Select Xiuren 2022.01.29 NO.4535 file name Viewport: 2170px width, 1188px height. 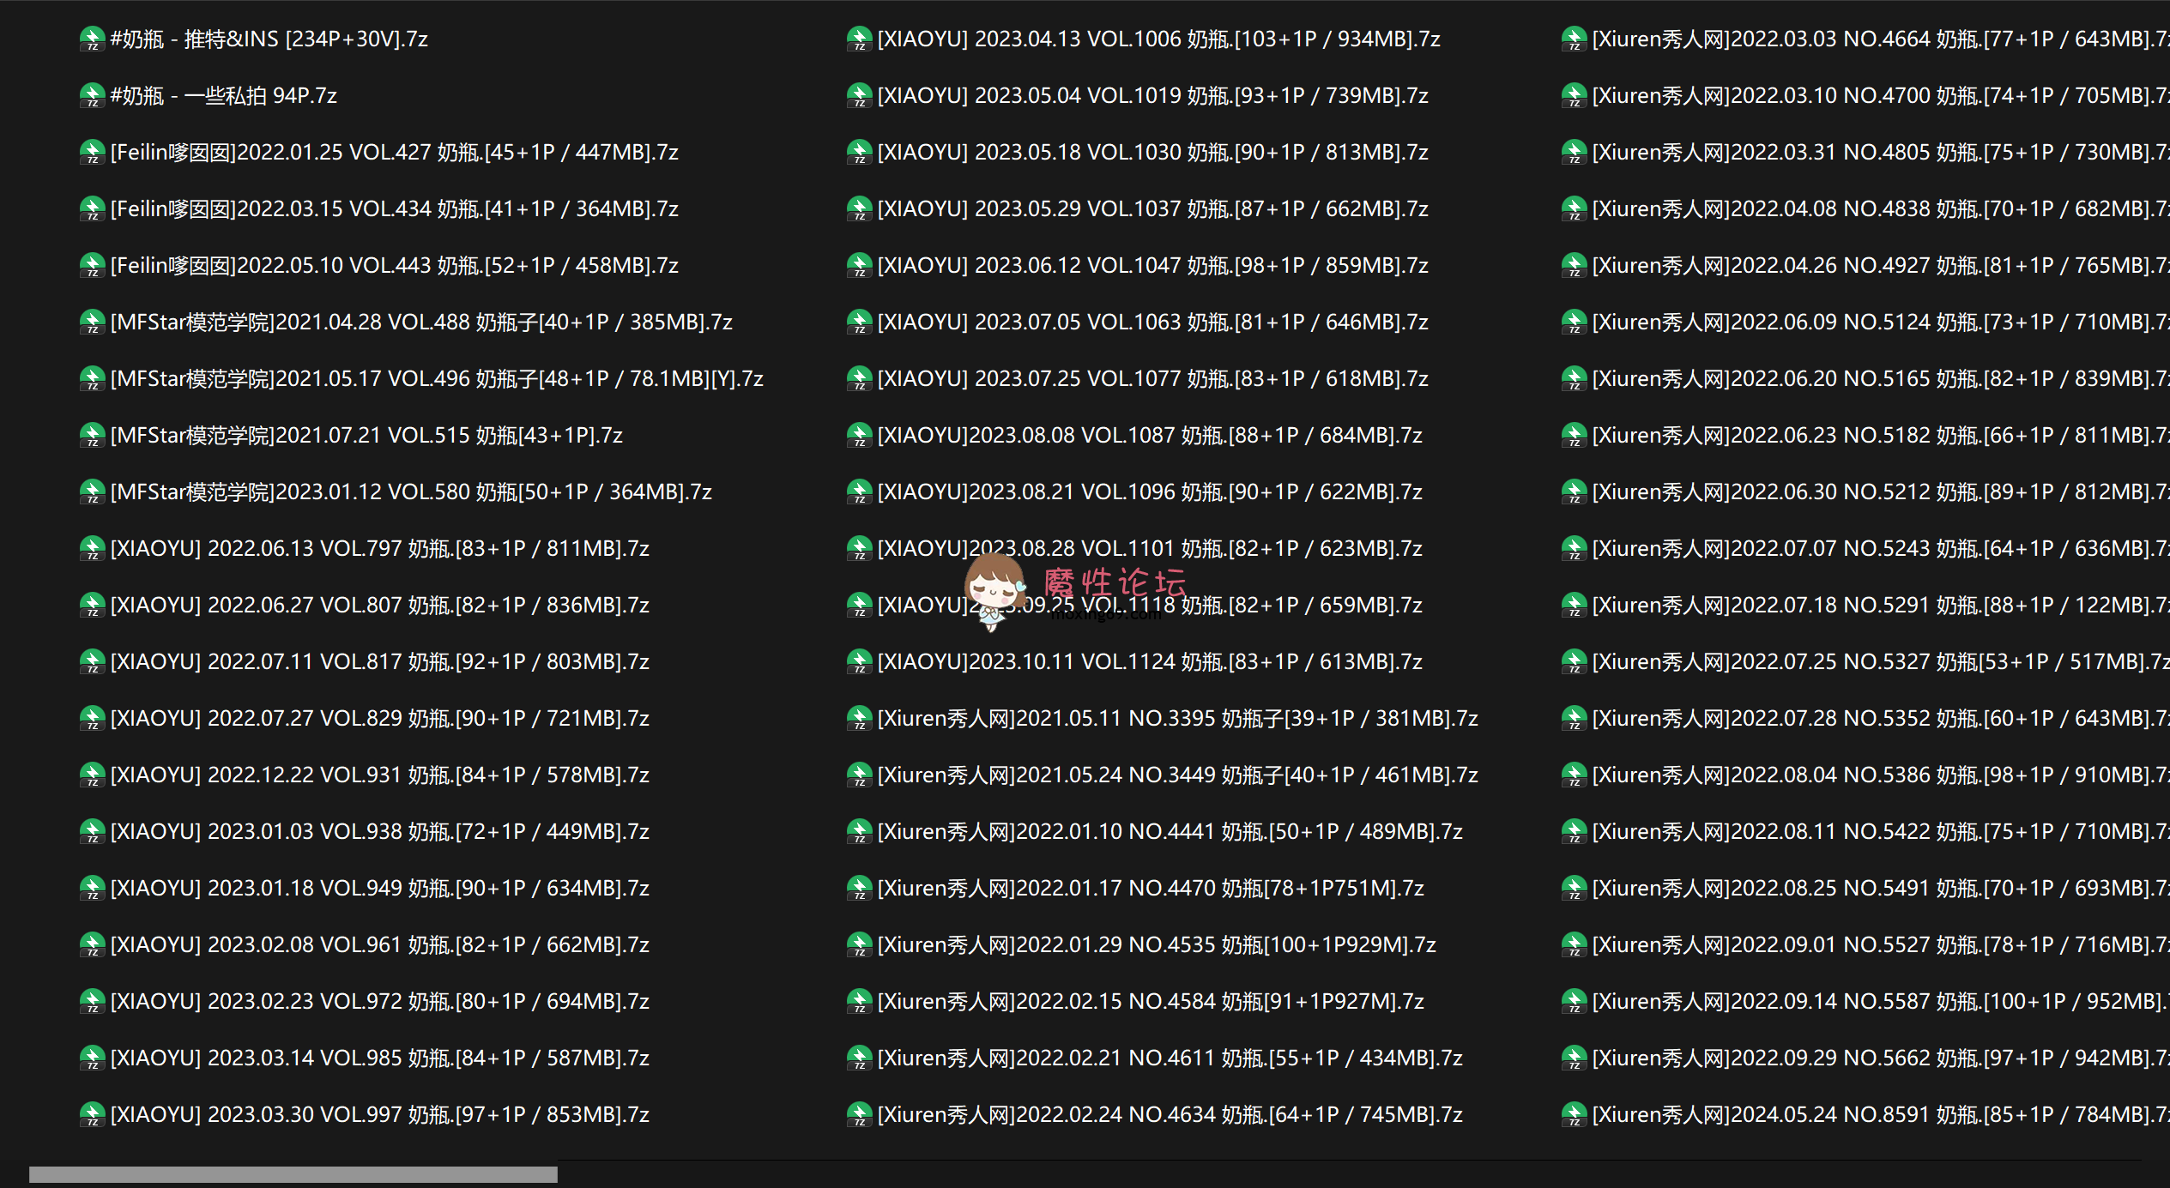click(x=1157, y=945)
